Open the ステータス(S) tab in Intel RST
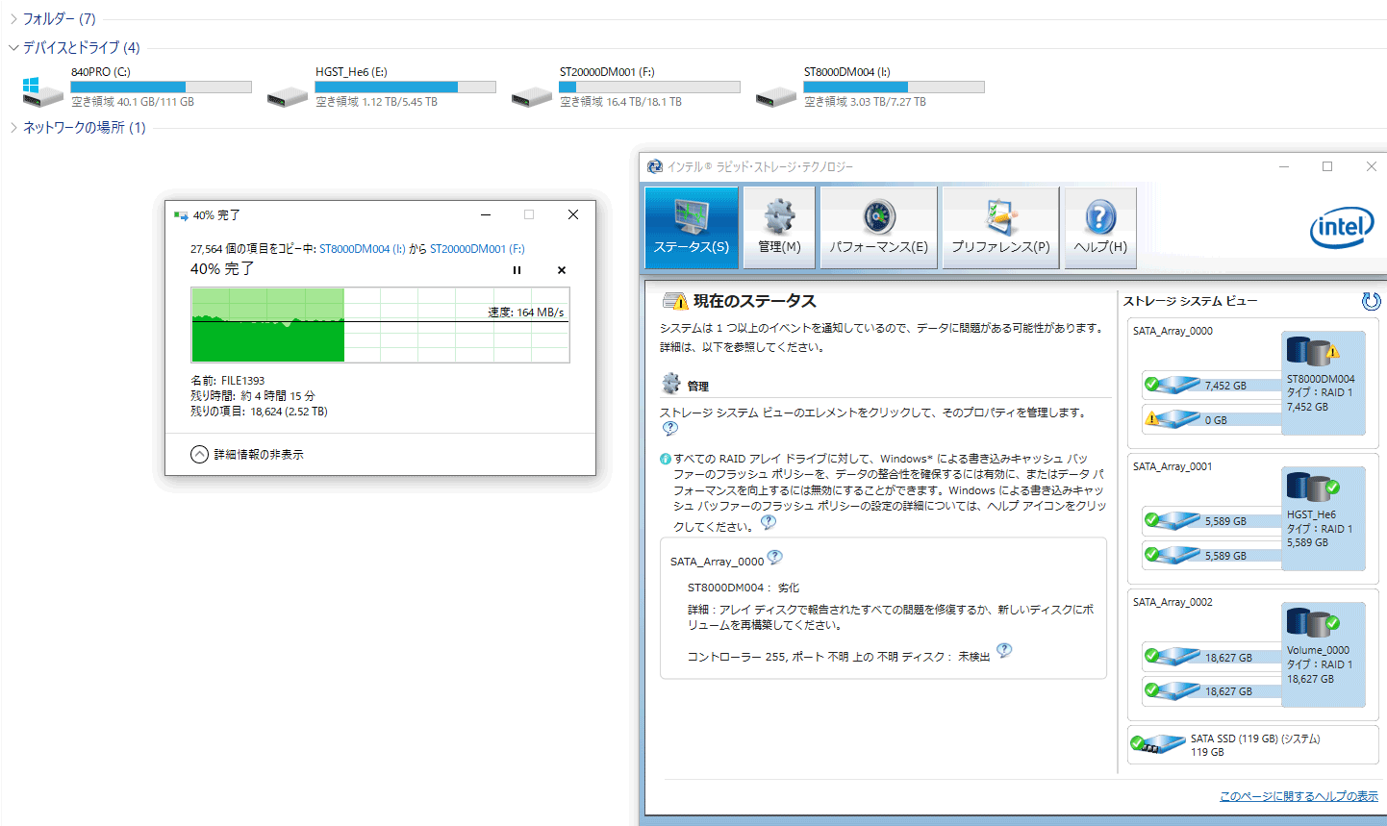Image resolution: width=1387 pixels, height=826 pixels. tap(692, 227)
